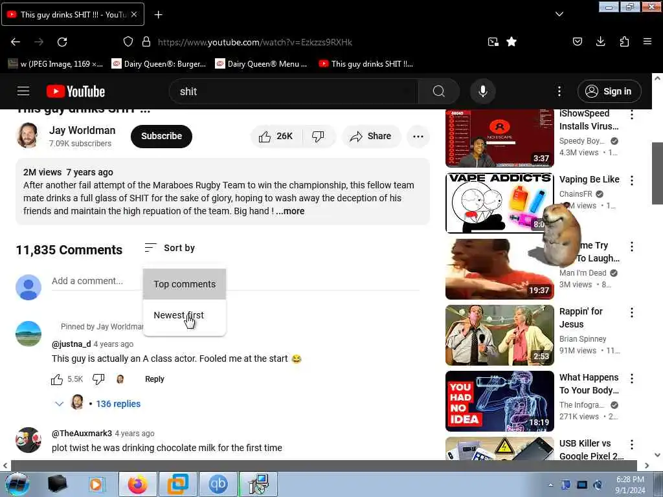
Task: Select Top comments sort option
Action: click(185, 284)
